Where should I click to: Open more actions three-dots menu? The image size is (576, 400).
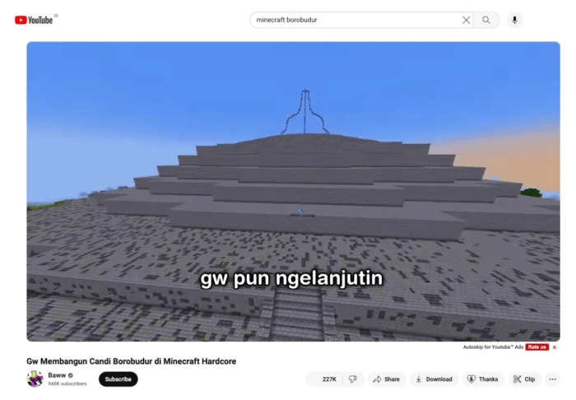click(552, 379)
